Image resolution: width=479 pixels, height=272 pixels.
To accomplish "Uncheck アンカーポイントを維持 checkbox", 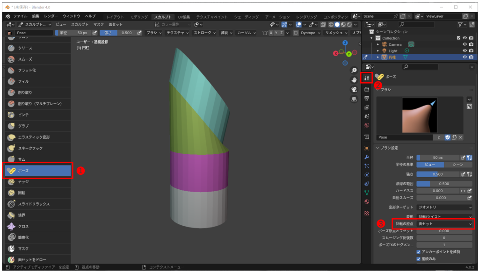I will (x=419, y=252).
